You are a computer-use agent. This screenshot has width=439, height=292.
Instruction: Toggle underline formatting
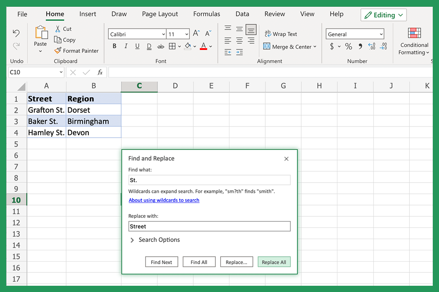(x=137, y=46)
